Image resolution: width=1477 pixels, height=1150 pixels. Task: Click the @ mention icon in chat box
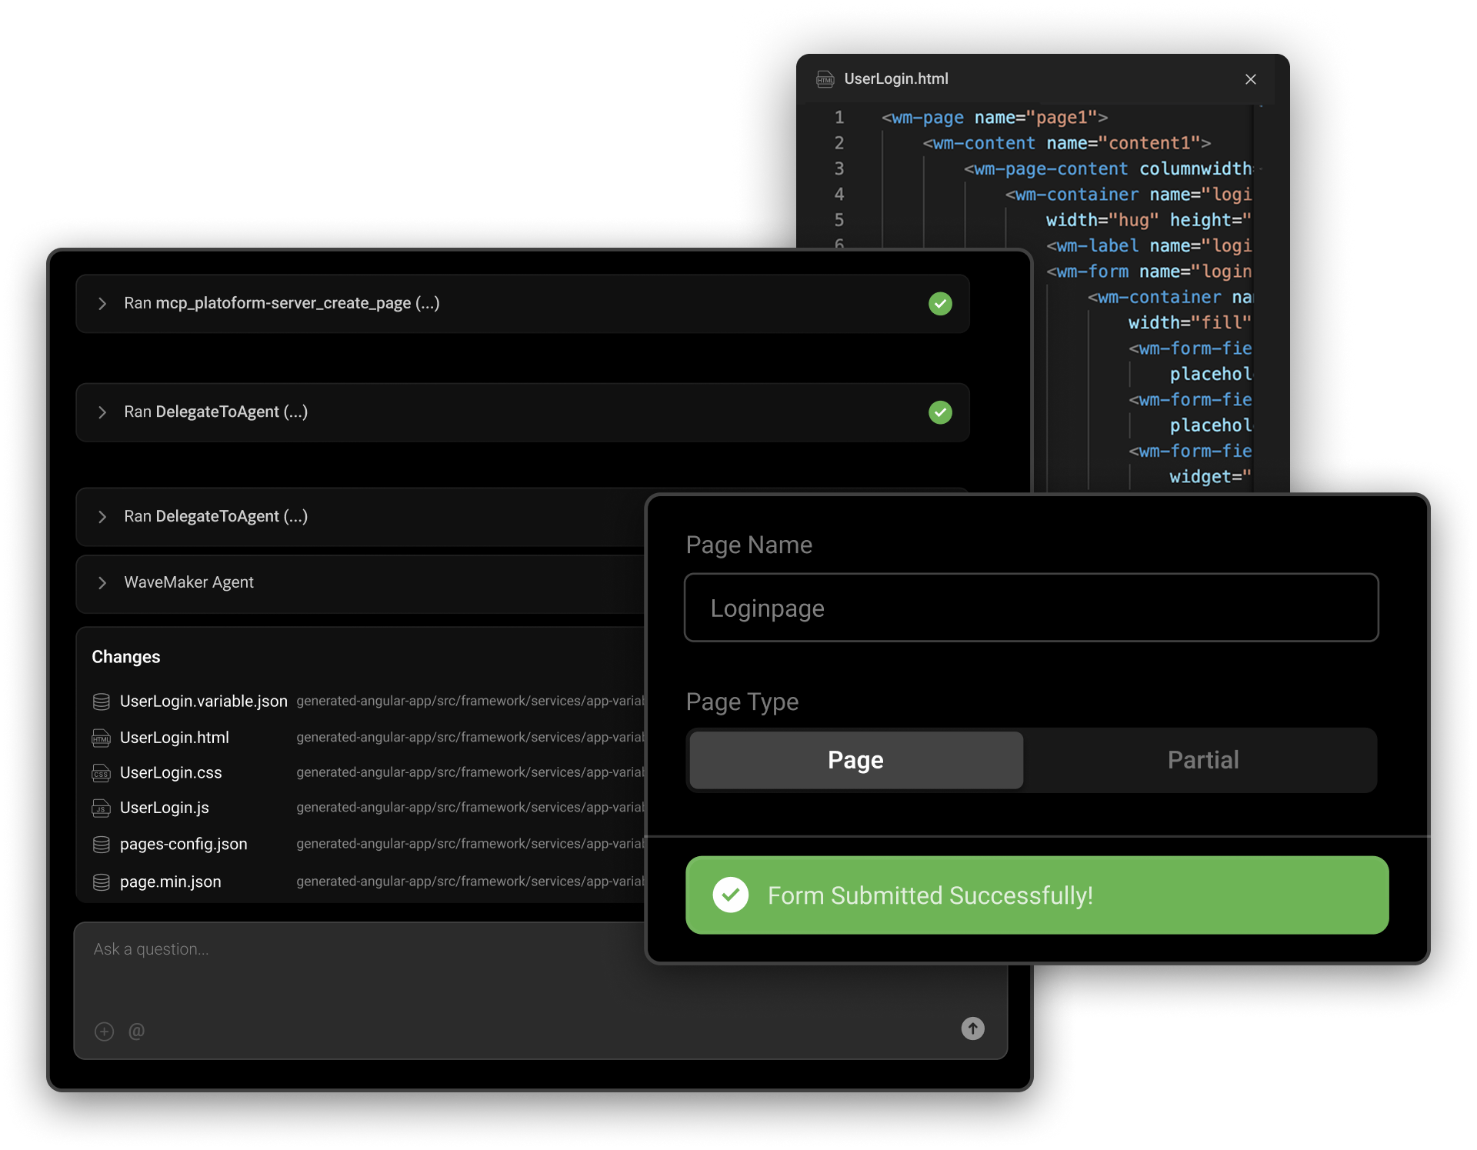pos(136,1032)
